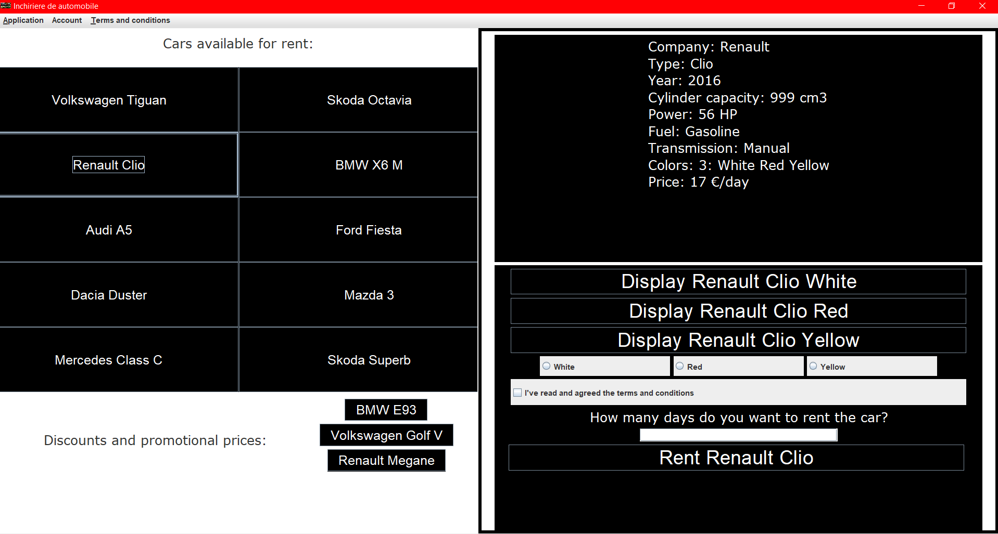Open Terms and conditions menu
Screen dimensions: 998x534
(130, 20)
